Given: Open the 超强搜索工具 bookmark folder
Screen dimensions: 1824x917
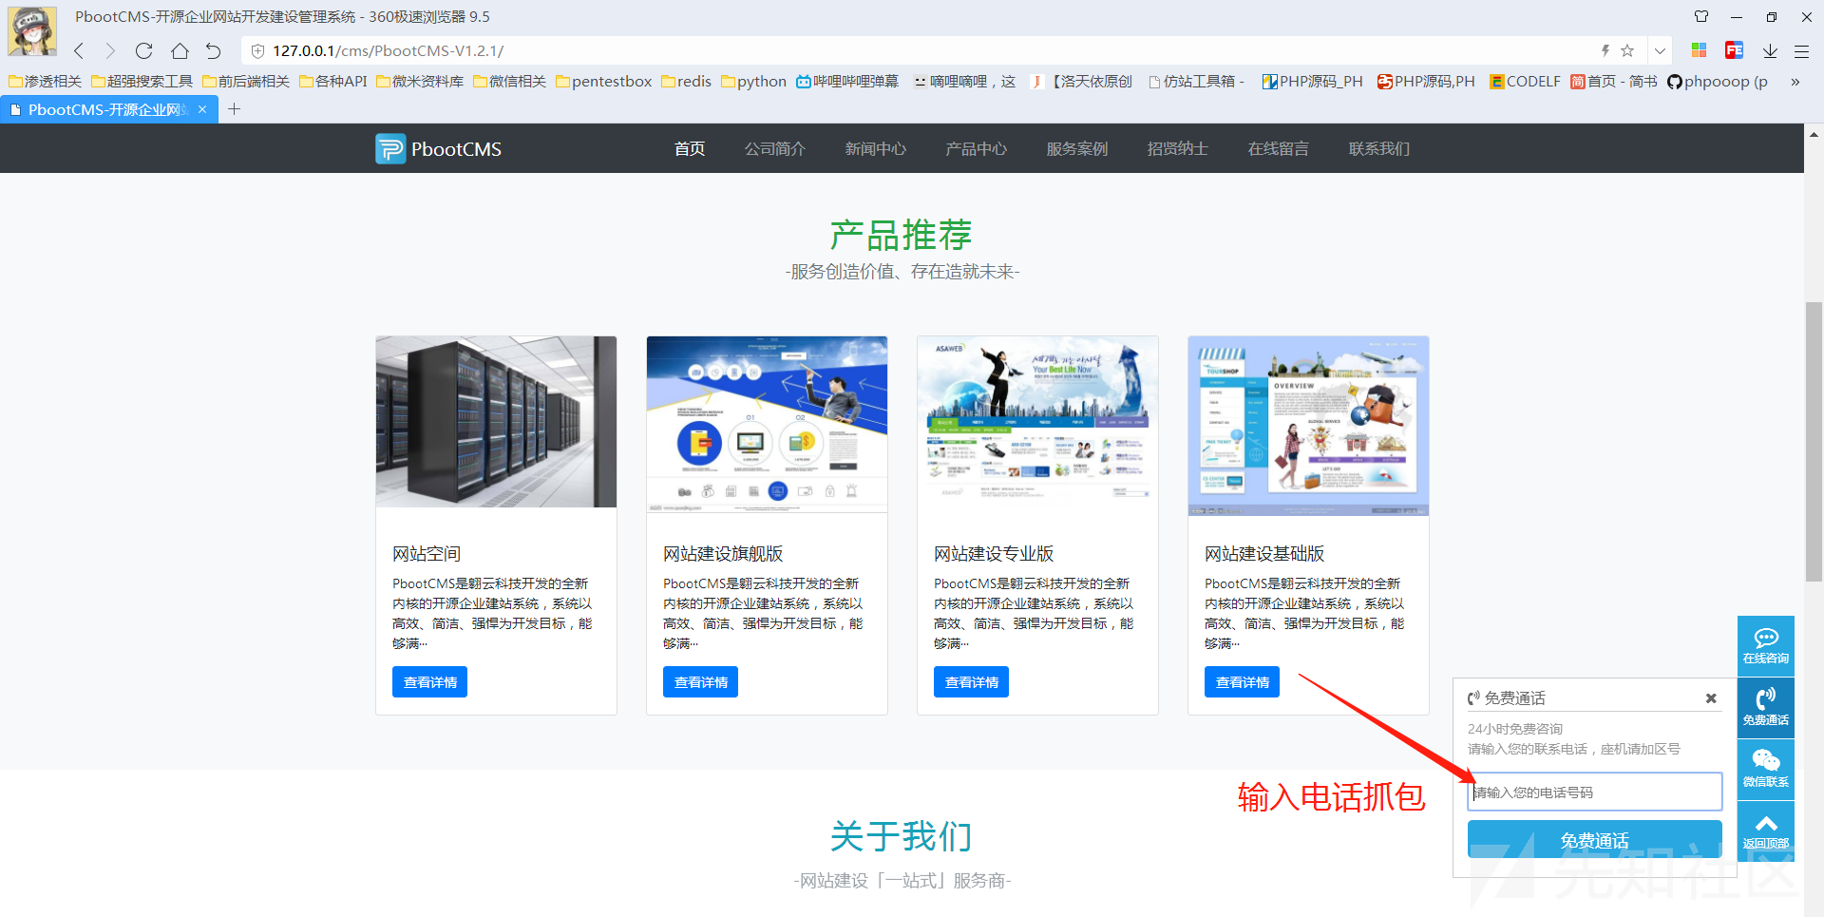Looking at the screenshot, I should coord(142,82).
